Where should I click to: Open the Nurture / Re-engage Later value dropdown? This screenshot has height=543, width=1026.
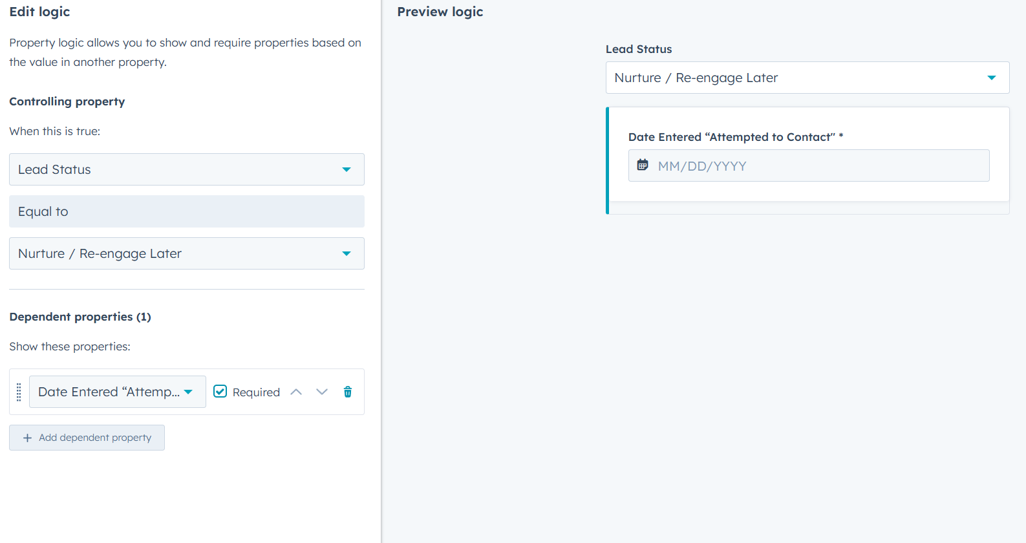click(x=186, y=253)
